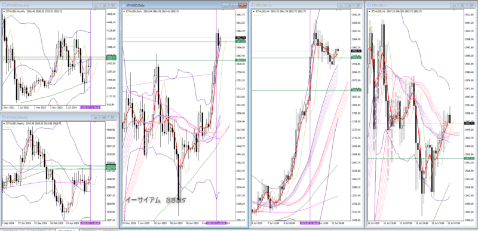Close the active ETHUSD,Daily chart window
The width and height of the screenshot is (478, 231).
pos(243,5)
